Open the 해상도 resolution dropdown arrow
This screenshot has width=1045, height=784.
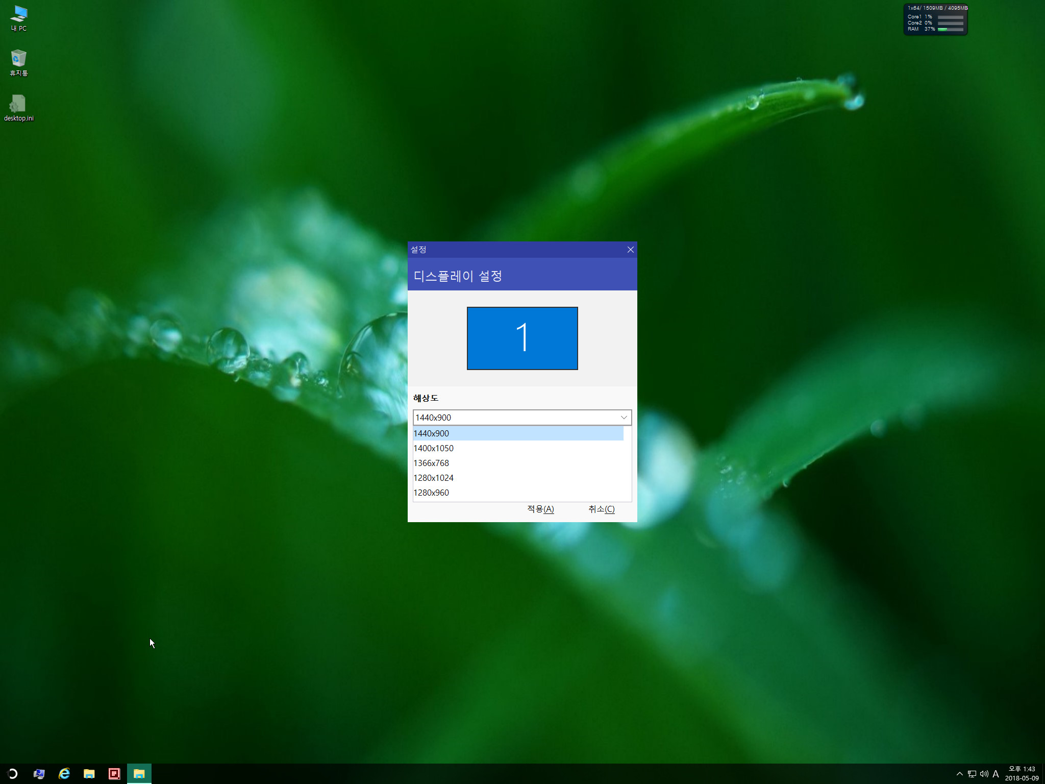pos(624,418)
